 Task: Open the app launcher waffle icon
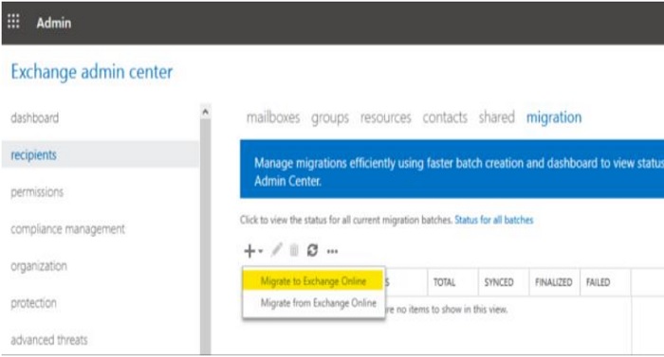click(13, 21)
